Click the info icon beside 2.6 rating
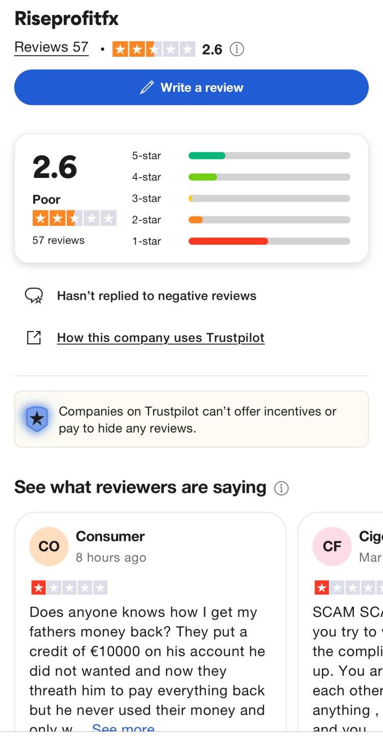Viewport: 383px width, 736px height. (236, 49)
